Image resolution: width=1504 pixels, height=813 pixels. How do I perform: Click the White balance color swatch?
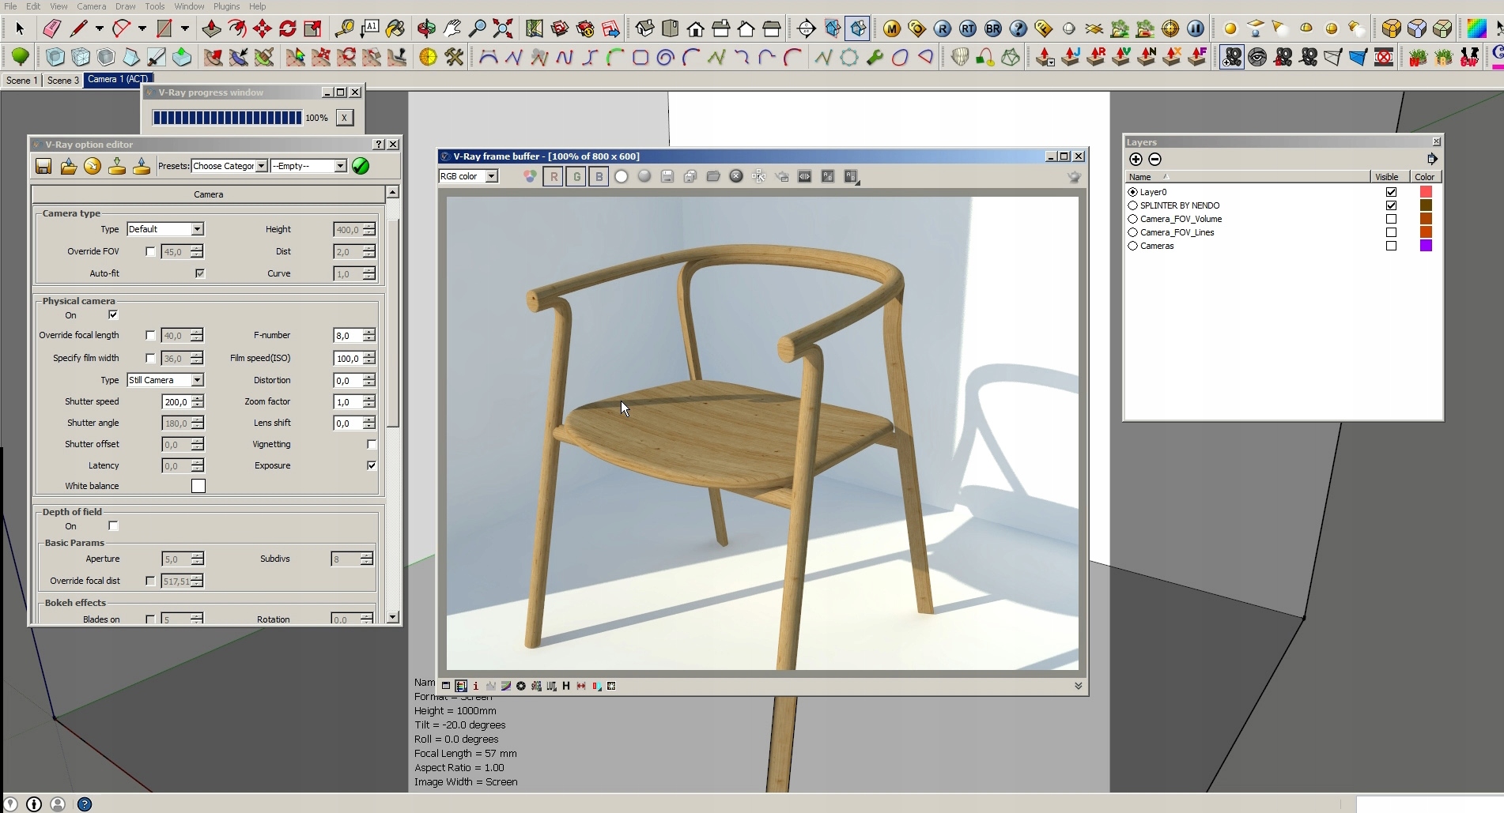[x=198, y=486]
